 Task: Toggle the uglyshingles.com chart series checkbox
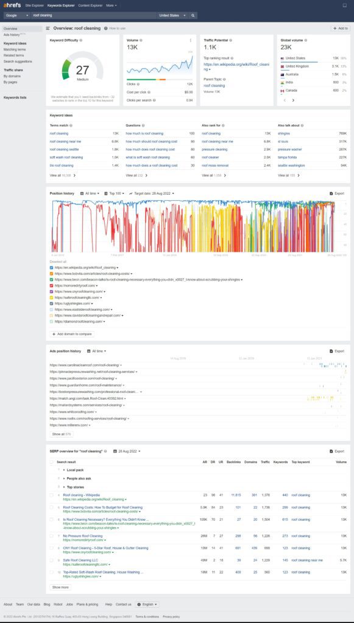pos(51,304)
